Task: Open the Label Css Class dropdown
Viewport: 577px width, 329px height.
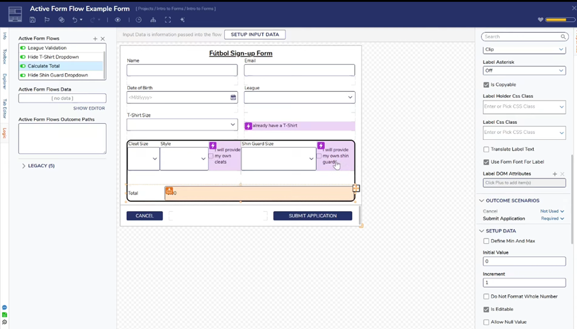Action: pyautogui.click(x=524, y=133)
